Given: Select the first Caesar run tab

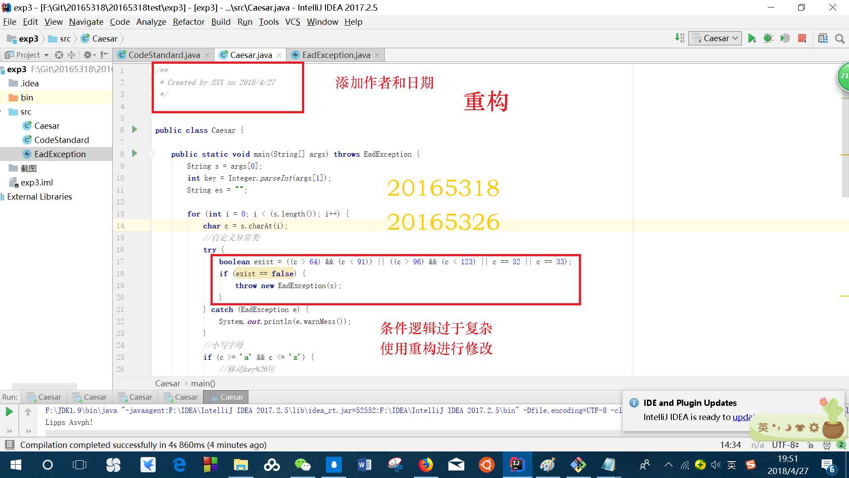Looking at the screenshot, I should [x=44, y=397].
